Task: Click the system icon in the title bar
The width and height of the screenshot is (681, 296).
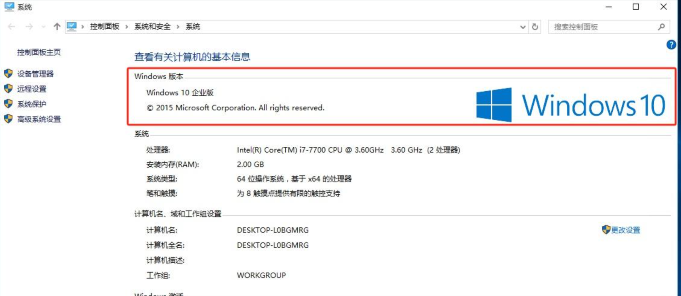Action: [9, 7]
